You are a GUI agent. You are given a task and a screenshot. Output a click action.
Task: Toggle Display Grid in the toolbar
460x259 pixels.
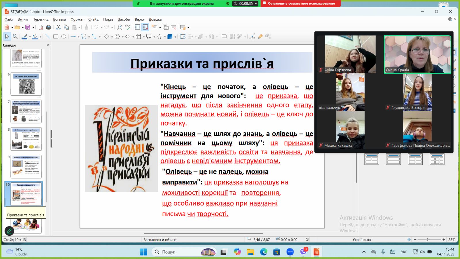coord(137,27)
